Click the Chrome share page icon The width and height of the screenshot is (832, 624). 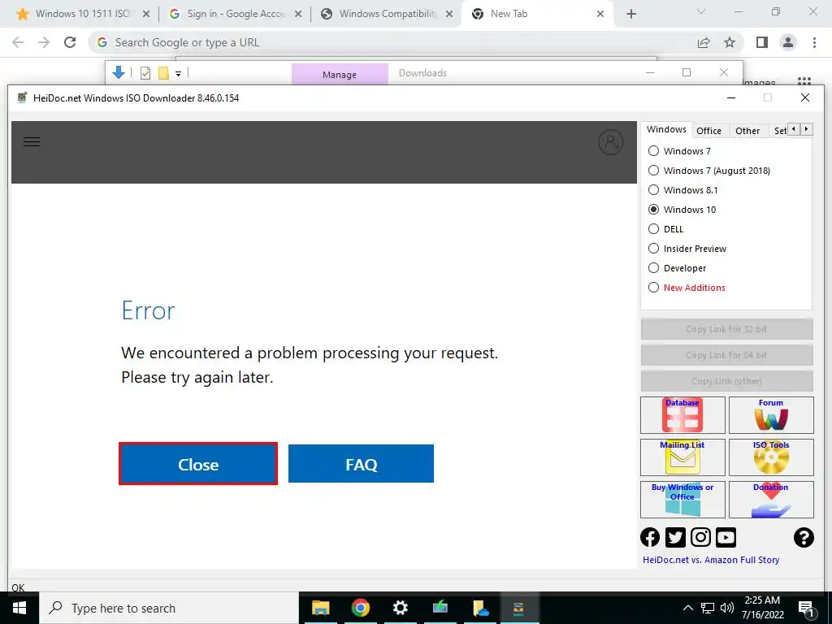point(704,42)
